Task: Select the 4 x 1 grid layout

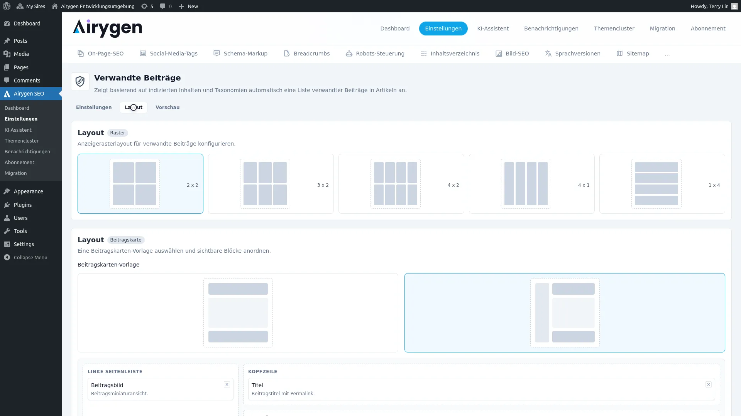Action: click(x=532, y=184)
